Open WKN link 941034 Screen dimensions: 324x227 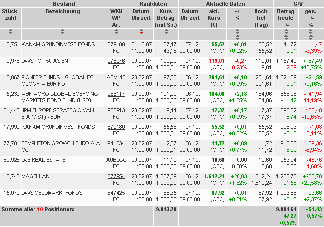(116, 143)
